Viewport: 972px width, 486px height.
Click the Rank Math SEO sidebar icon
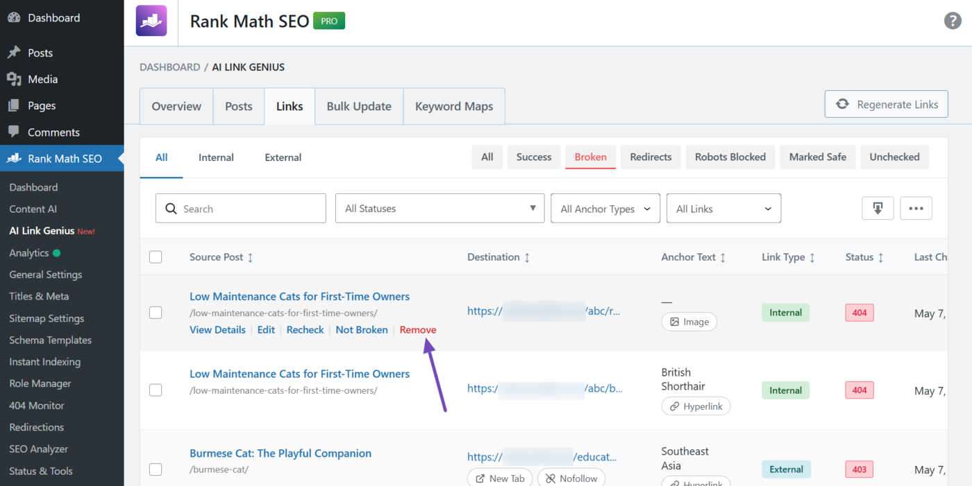click(x=14, y=158)
